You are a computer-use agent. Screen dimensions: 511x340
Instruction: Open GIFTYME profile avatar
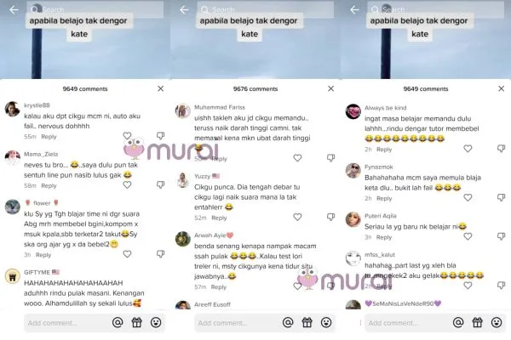[x=13, y=276]
